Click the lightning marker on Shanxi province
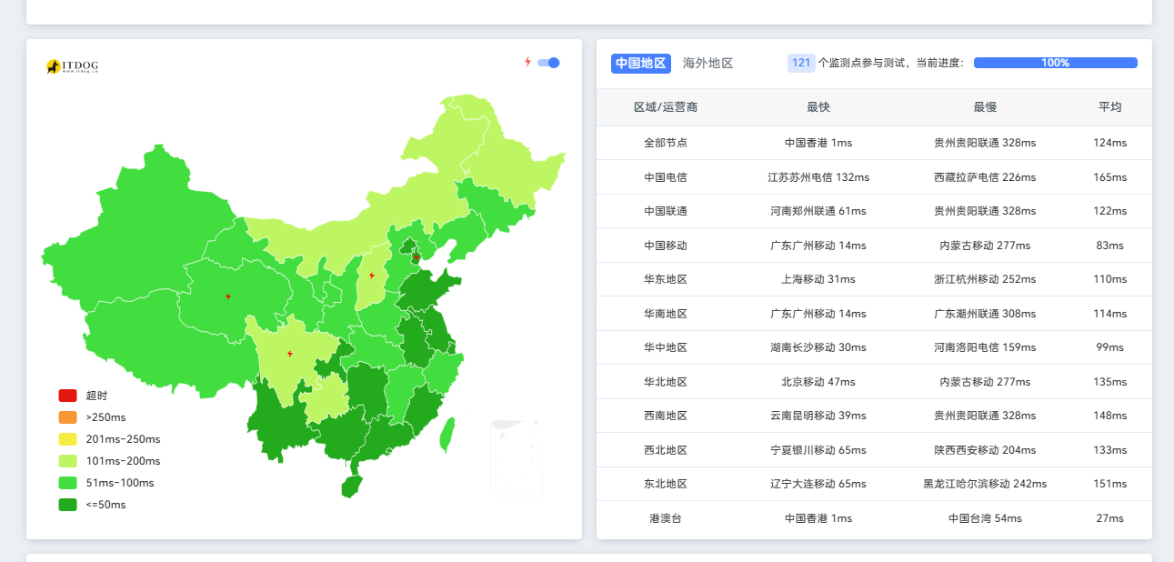Image resolution: width=1174 pixels, height=562 pixels. pyautogui.click(x=371, y=275)
